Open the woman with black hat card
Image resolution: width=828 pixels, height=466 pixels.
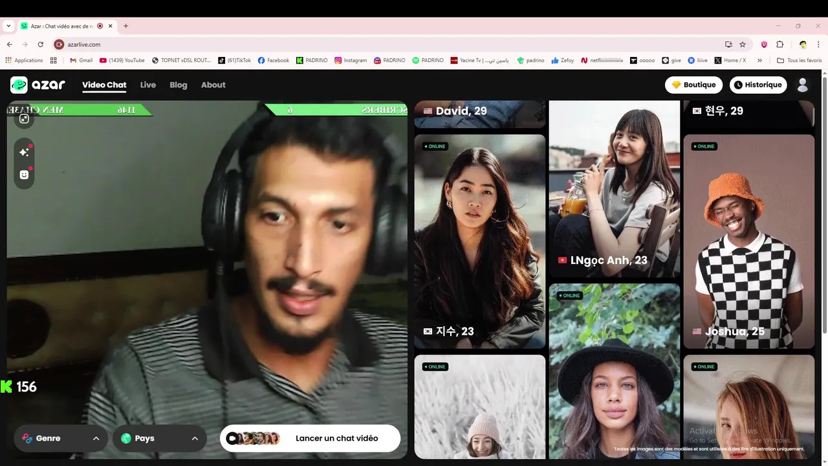pyautogui.click(x=615, y=372)
